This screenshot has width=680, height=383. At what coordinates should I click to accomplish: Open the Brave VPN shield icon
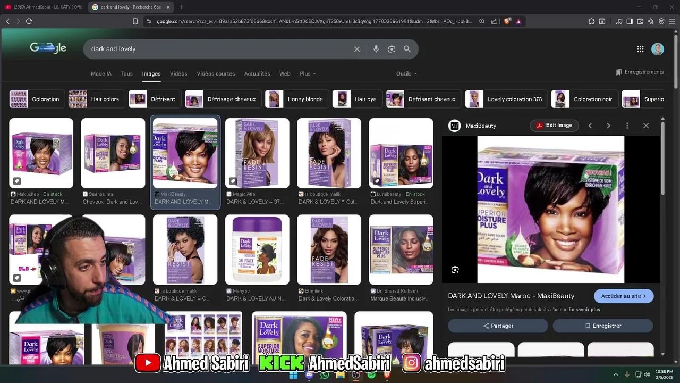coord(661,21)
